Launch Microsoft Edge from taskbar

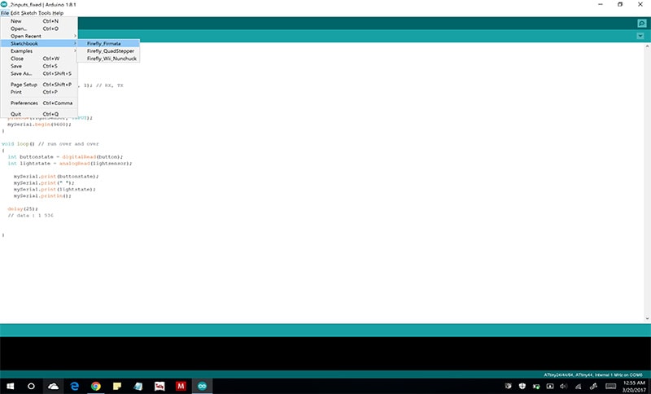click(x=75, y=386)
